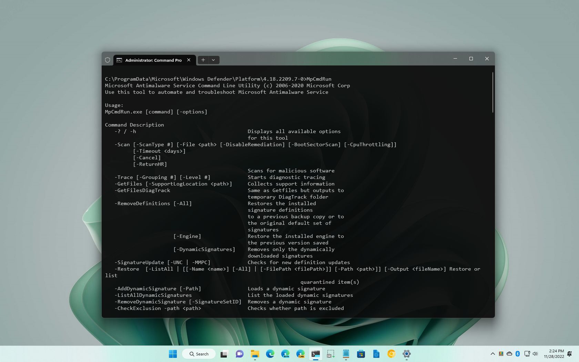
Task: Toggle Bluetooth from the system tray
Action: coord(518,354)
